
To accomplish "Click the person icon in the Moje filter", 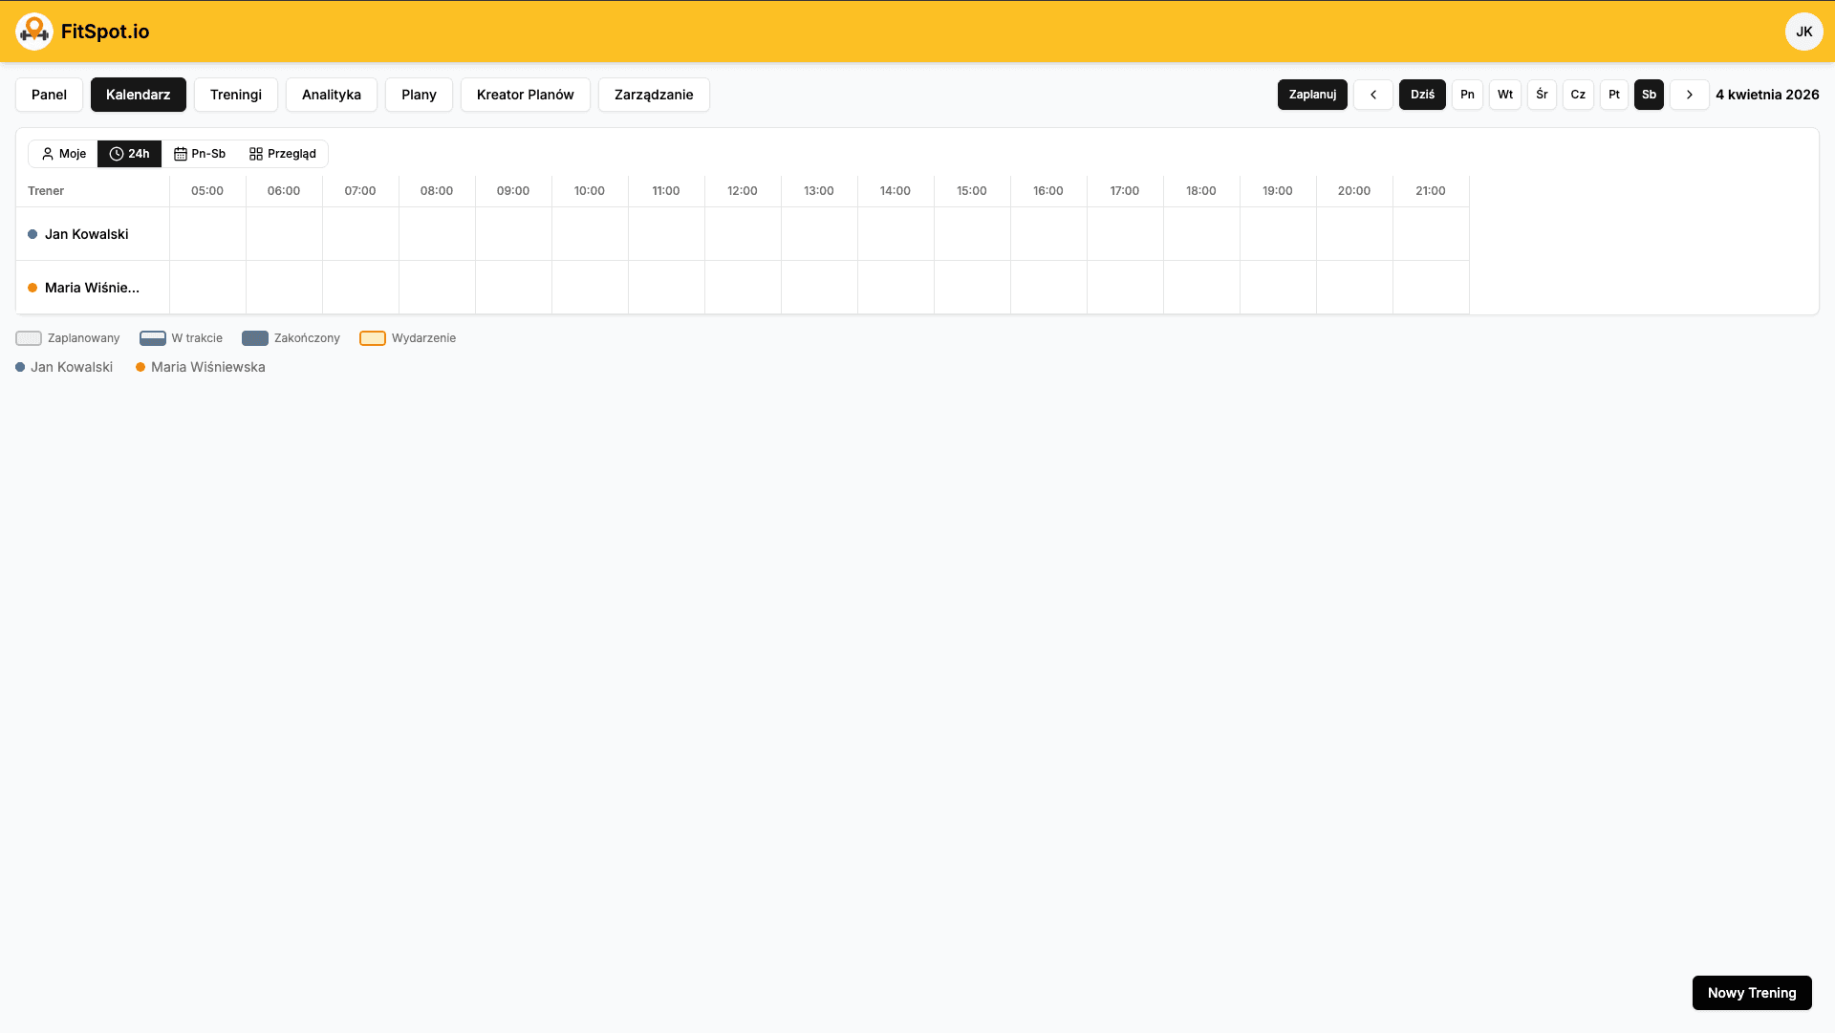I will 48,153.
